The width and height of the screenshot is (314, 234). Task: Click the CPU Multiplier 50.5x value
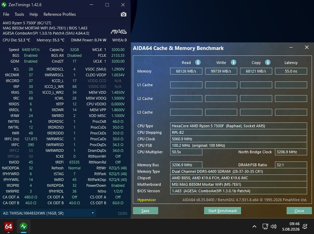(186, 152)
